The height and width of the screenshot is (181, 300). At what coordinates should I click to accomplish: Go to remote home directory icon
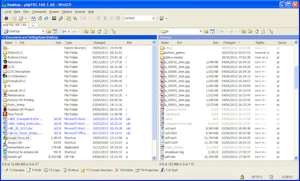coord(256,31)
